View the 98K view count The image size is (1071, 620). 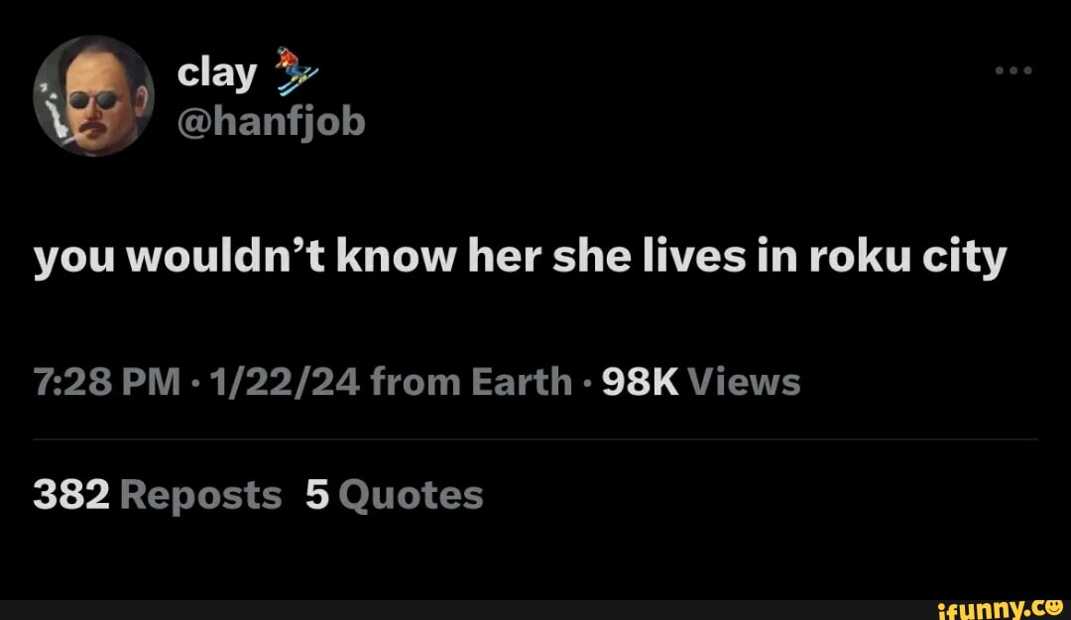[x=640, y=382]
